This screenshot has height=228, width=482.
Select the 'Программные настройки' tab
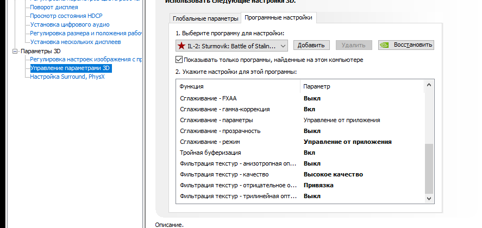tap(278, 18)
